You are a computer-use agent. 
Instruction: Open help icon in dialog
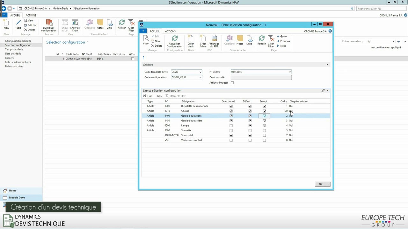pyautogui.click(x=330, y=31)
